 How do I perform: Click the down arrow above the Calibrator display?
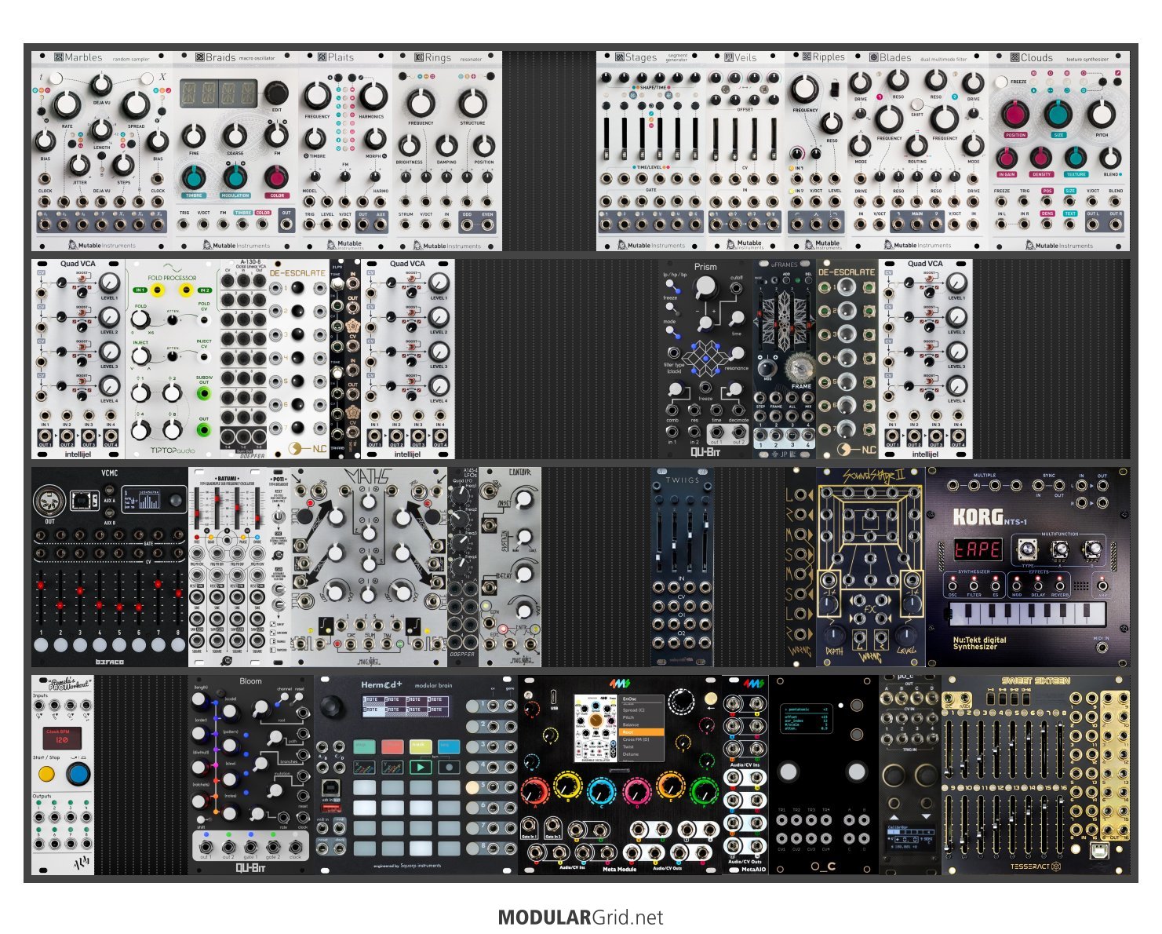(926, 816)
